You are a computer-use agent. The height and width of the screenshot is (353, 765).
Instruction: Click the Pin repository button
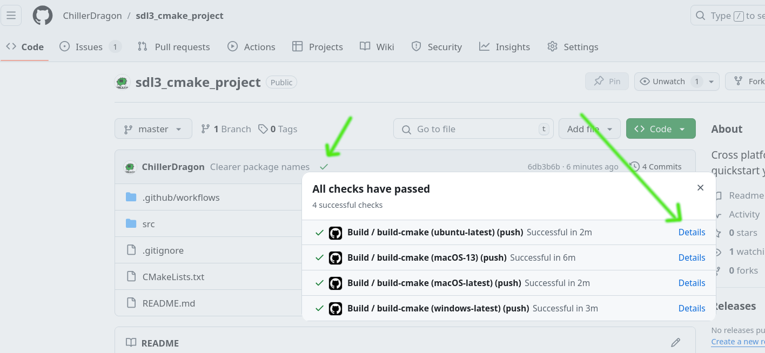607,82
